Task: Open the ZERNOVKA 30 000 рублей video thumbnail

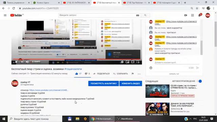Action: pos(157,109)
